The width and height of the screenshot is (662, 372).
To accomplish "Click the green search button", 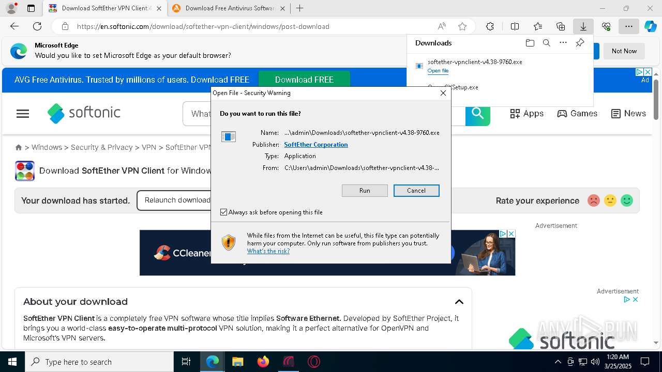I will tap(477, 114).
